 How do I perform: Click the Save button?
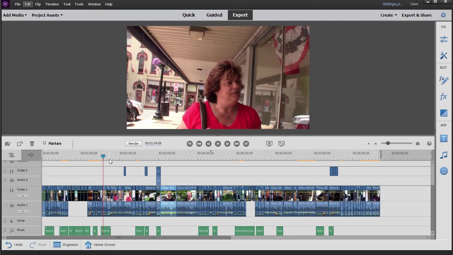tap(414, 4)
